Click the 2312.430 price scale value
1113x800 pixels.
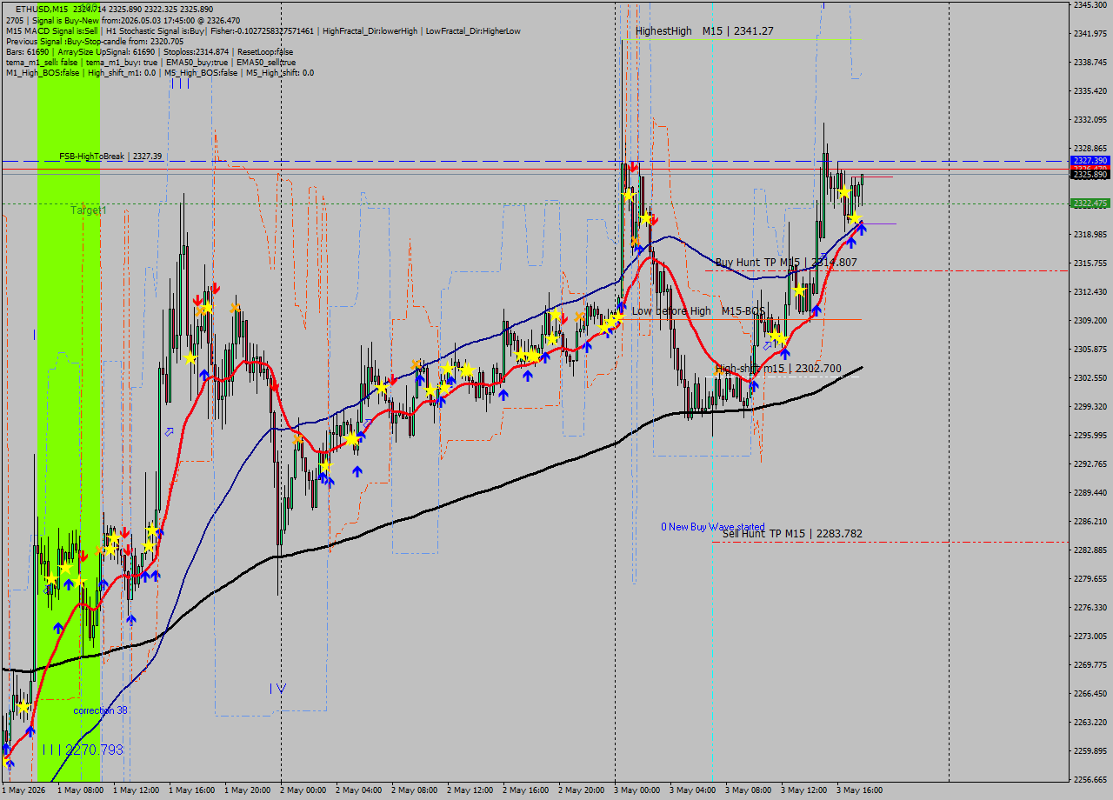(x=1090, y=292)
